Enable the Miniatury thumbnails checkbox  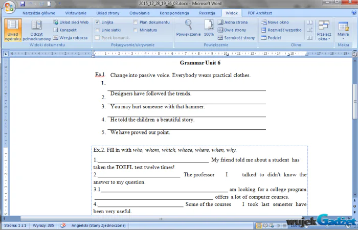tap(135, 30)
